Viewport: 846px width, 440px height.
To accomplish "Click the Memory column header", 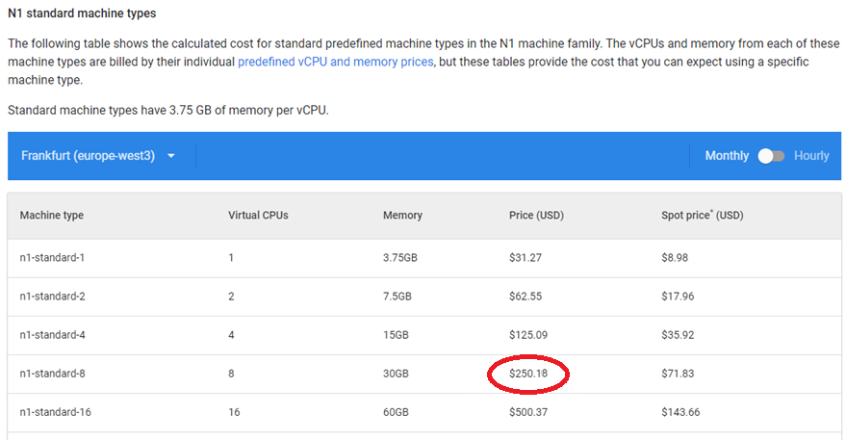I will 402,216.
